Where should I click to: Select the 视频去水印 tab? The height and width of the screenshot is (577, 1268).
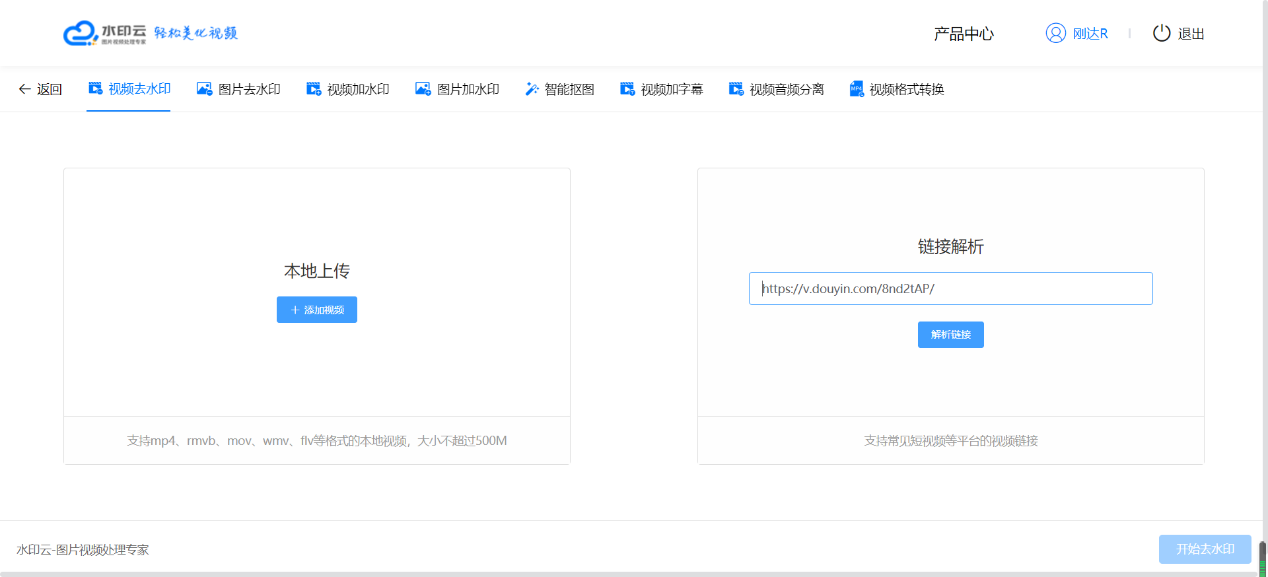coord(139,88)
